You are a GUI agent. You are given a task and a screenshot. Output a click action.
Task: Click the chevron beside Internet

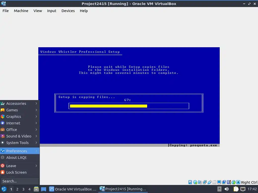[36, 123]
